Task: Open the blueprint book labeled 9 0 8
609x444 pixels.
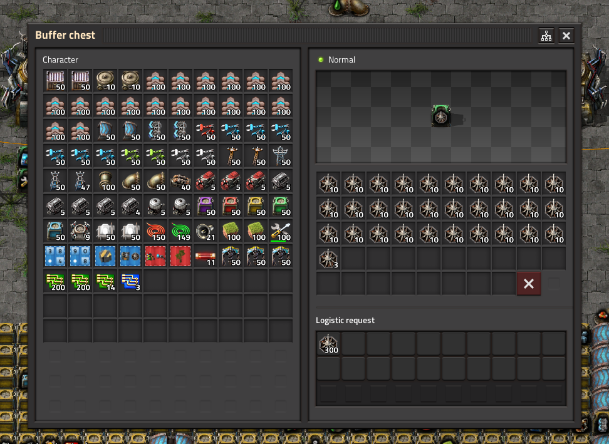Action: (x=80, y=256)
